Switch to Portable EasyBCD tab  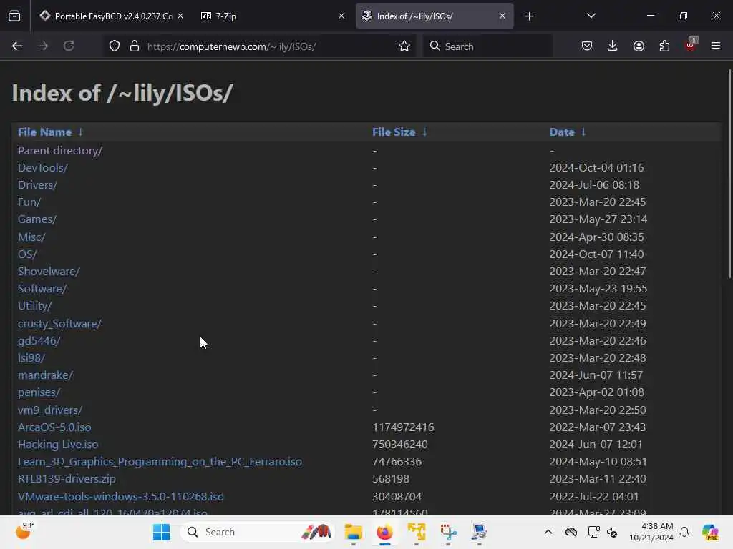(112, 16)
